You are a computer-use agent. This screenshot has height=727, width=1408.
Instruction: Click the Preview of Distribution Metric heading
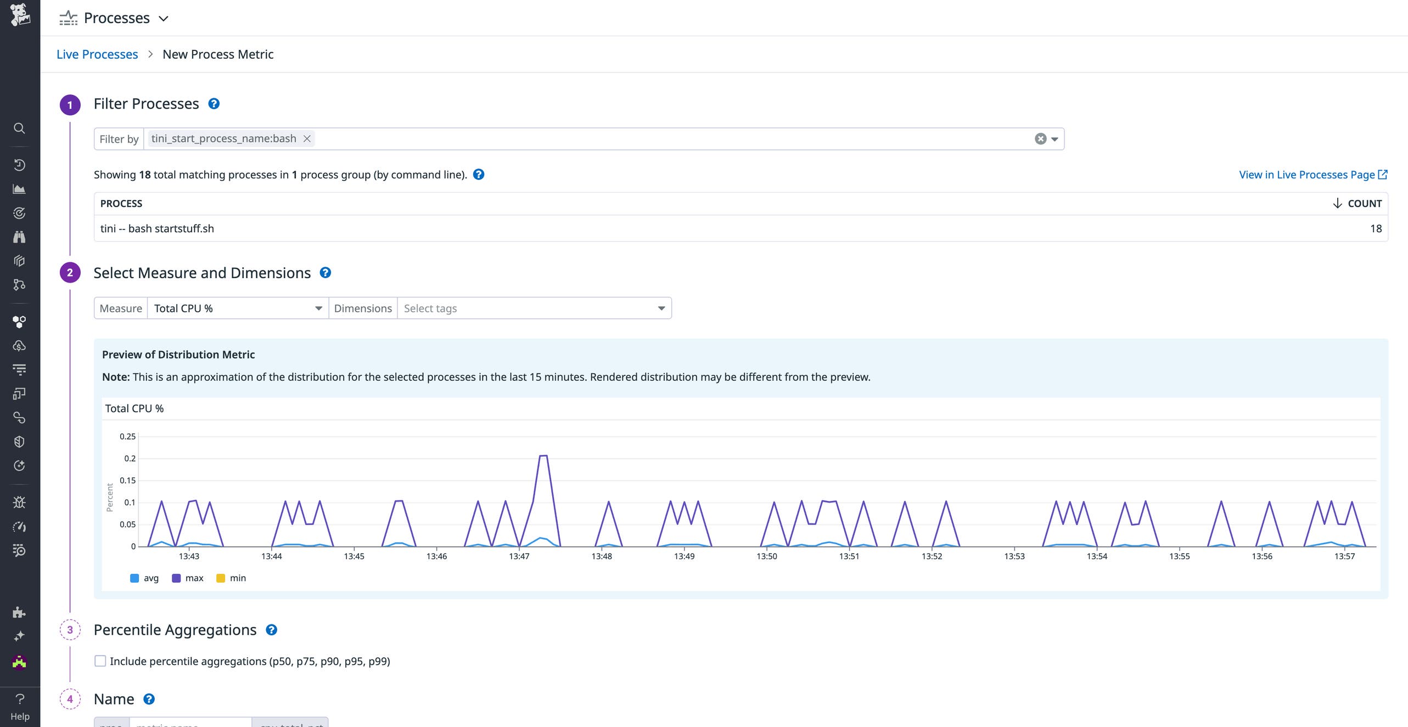point(178,354)
